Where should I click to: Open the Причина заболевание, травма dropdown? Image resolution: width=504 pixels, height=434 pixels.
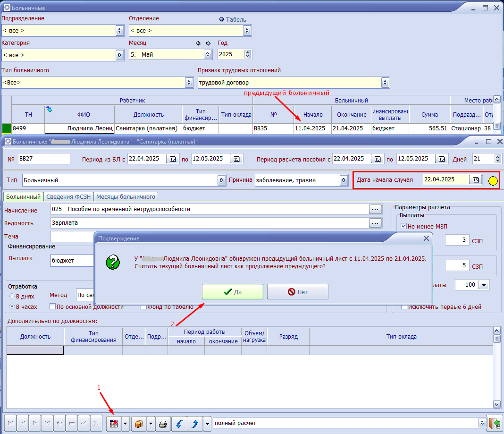(x=344, y=180)
